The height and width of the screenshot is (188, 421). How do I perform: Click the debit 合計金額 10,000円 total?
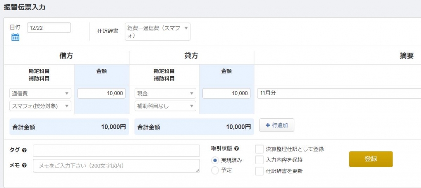pos(69,127)
